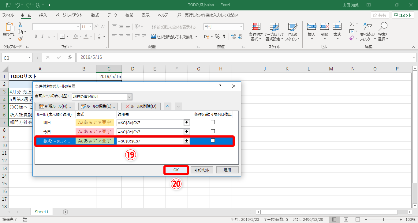Add a new sheet with plus icon
Screen dimensions: 418x223
[65, 212]
